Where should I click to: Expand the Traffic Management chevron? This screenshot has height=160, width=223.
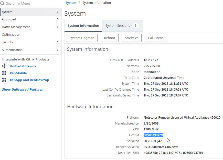click(x=57, y=27)
